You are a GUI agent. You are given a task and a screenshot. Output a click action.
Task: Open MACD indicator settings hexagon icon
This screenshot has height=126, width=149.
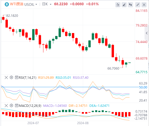click(x=12, y=106)
